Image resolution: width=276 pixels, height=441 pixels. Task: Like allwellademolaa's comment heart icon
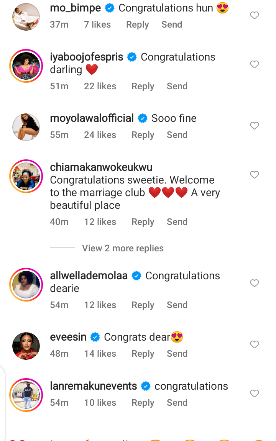click(255, 283)
